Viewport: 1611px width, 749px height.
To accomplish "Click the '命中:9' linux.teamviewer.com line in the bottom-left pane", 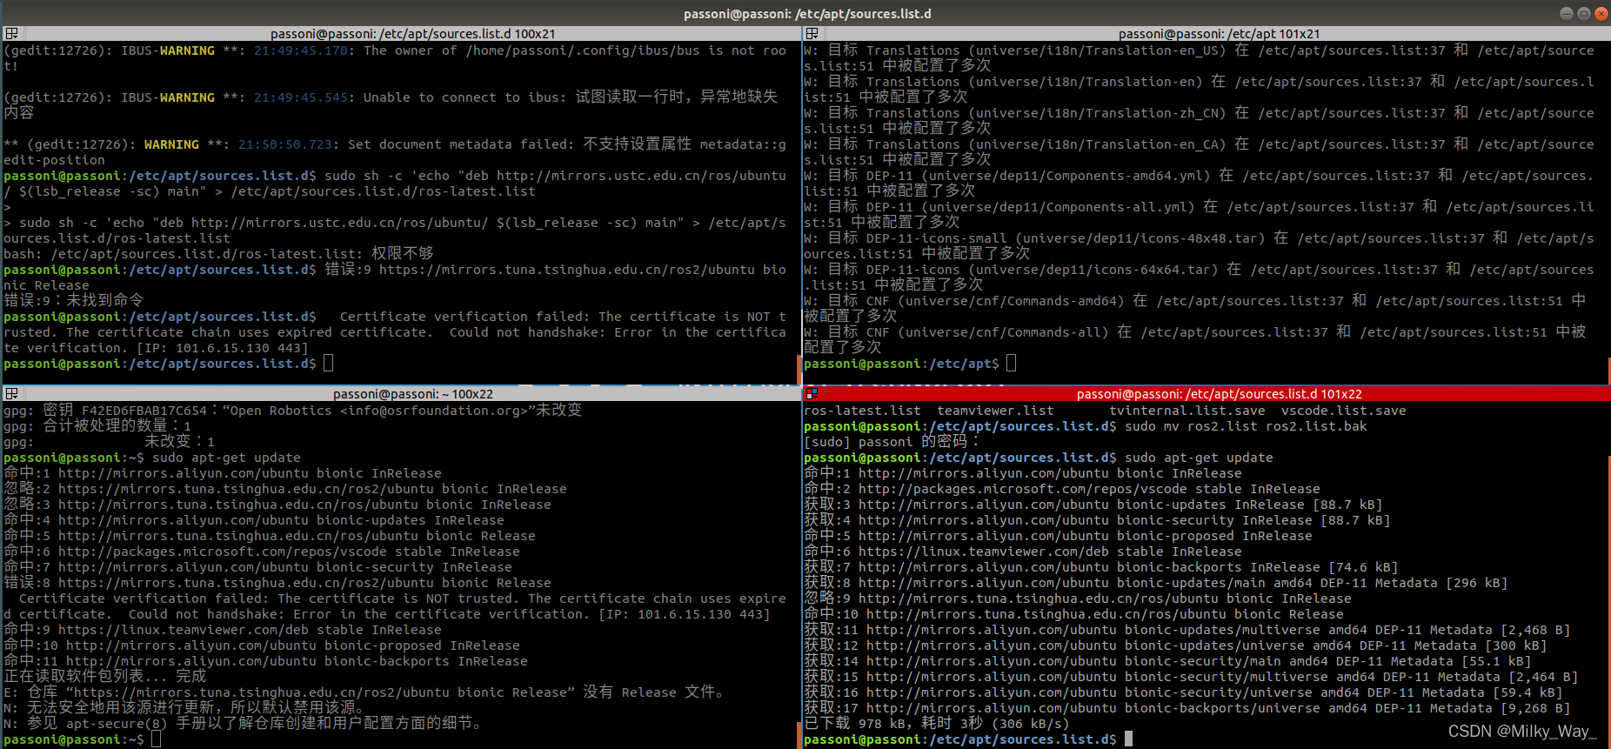I will click(x=223, y=630).
